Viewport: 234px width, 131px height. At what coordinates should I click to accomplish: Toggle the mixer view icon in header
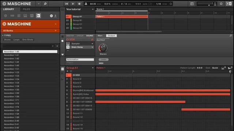[x=192, y=4]
